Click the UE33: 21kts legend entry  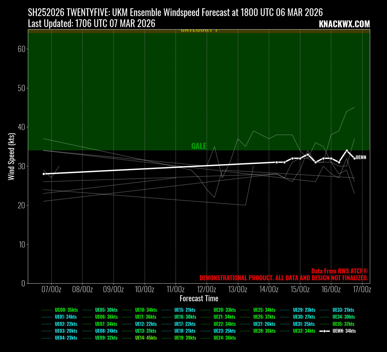tap(343, 310)
